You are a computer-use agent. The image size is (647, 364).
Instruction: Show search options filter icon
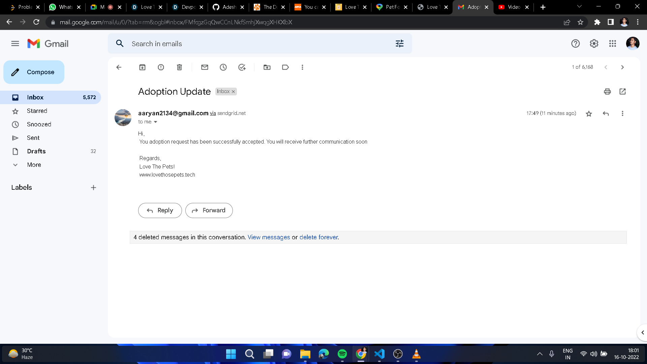pos(399,43)
